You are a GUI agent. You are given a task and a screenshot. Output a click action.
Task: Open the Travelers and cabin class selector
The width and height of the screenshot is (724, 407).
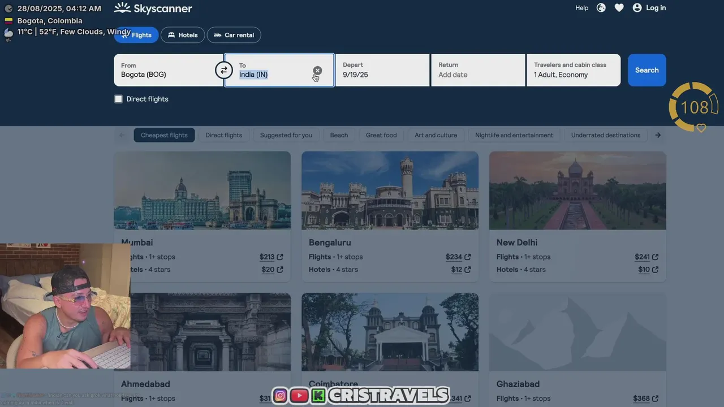coord(574,70)
